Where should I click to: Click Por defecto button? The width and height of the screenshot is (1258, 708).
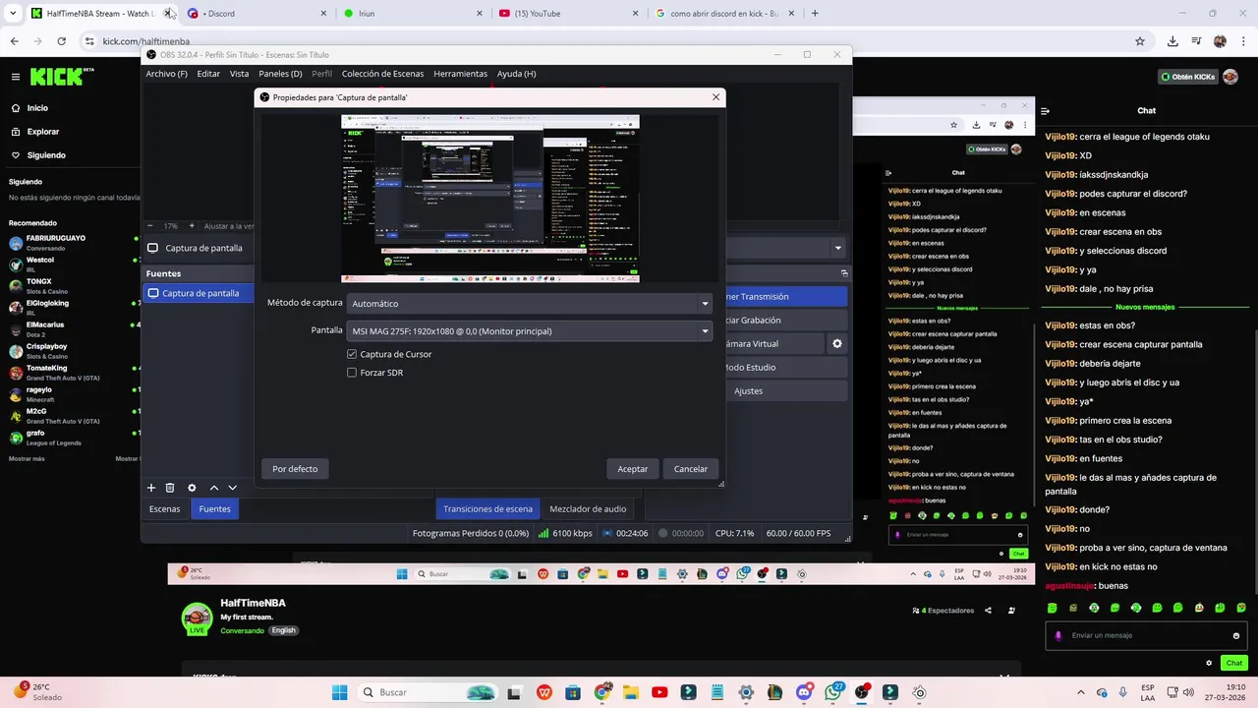(x=295, y=469)
